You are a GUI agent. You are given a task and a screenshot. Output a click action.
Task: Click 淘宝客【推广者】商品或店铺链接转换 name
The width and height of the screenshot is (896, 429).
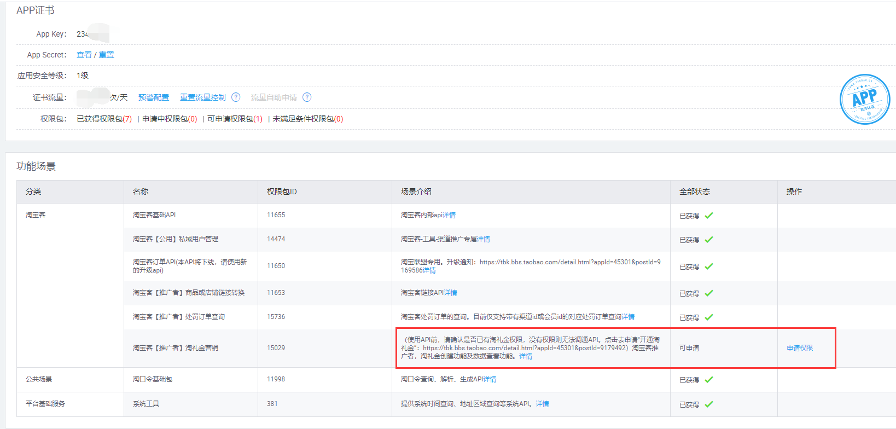pos(189,293)
